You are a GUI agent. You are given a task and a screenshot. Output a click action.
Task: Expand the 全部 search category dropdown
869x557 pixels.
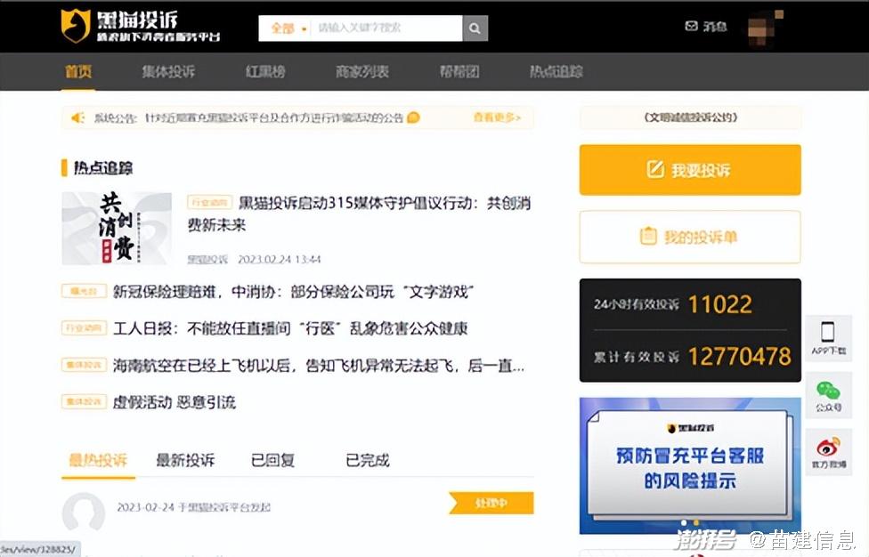coord(288,28)
